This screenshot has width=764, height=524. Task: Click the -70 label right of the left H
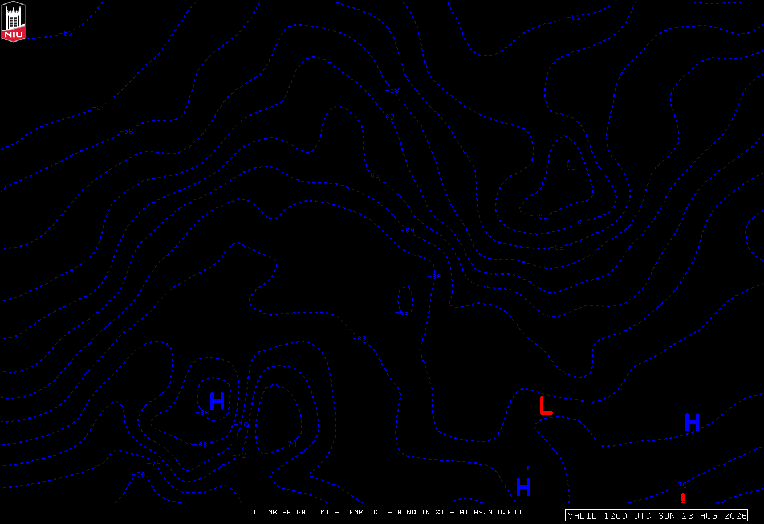coord(242,424)
